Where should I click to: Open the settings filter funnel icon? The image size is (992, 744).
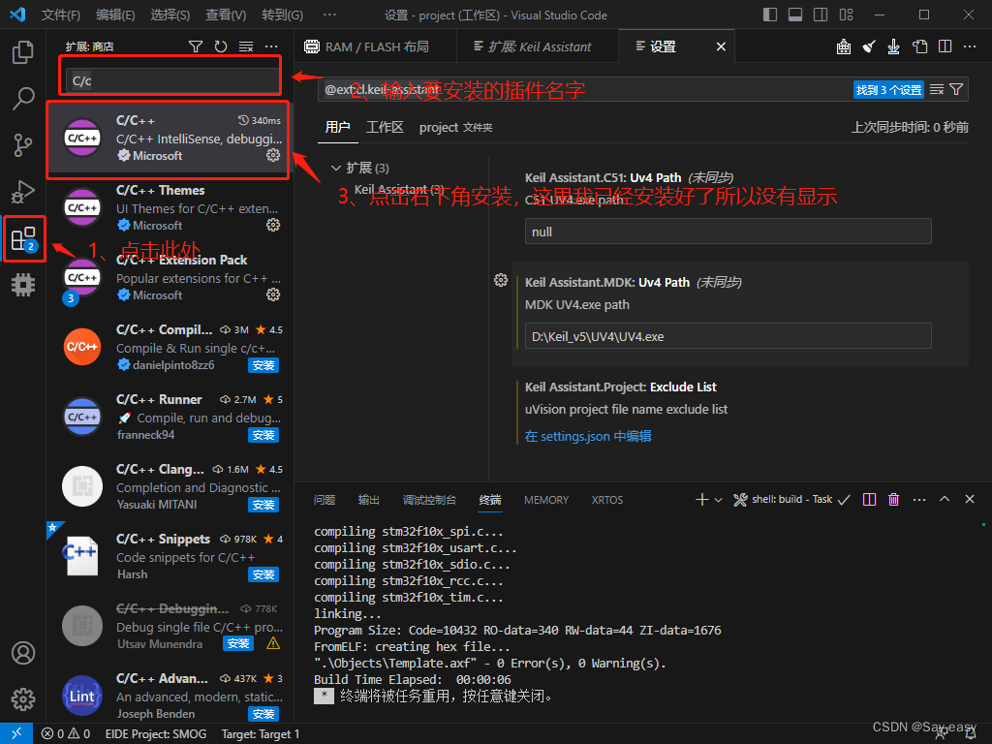tap(956, 90)
